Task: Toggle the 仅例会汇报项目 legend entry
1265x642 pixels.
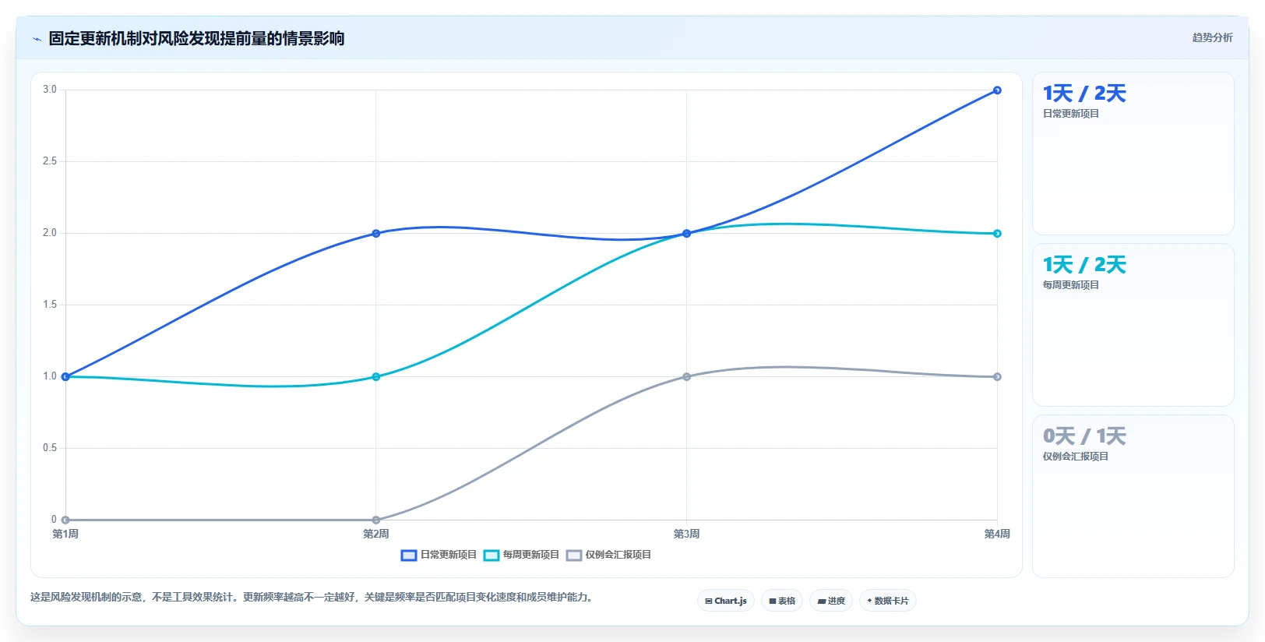Action: [x=608, y=555]
